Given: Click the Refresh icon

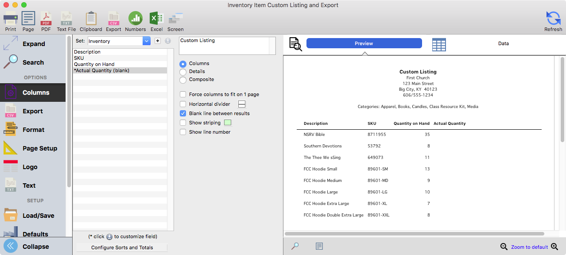Looking at the screenshot, I should pos(553,19).
